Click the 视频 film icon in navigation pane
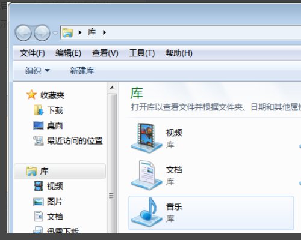This screenshot has height=240, width=301. pyautogui.click(x=39, y=186)
